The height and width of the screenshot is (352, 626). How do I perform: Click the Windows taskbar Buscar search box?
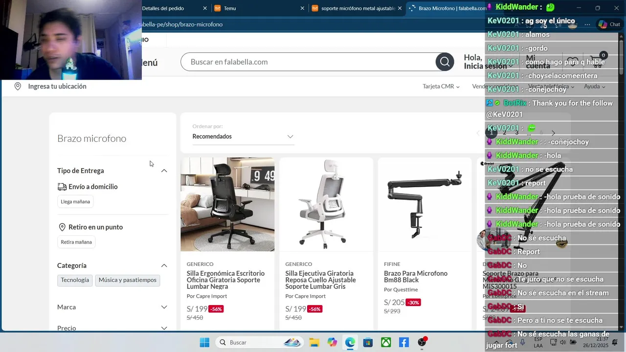click(259, 342)
